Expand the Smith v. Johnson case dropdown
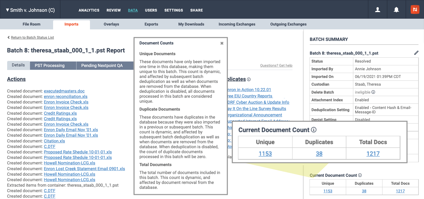Viewport: 424px width, 199px height. tap(30, 10)
